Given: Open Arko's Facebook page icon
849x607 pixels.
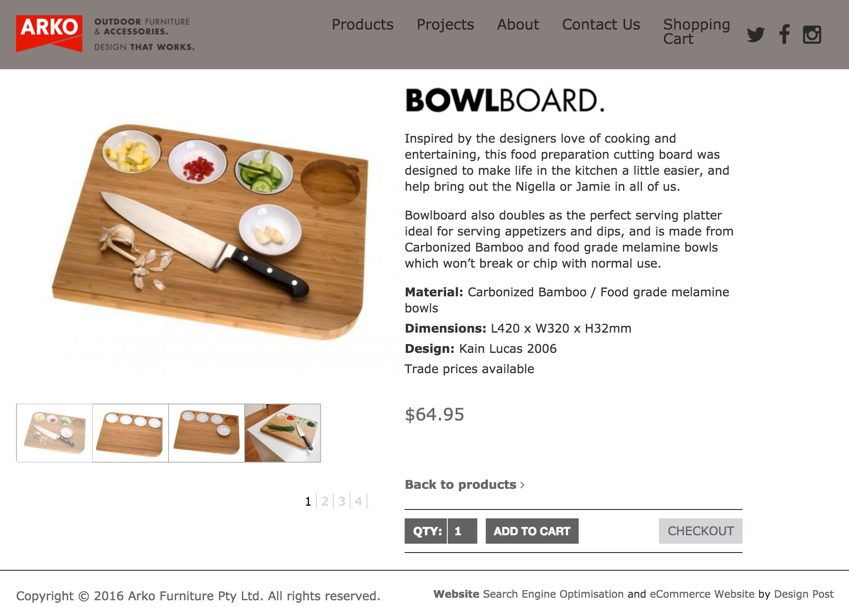Looking at the screenshot, I should tap(784, 34).
